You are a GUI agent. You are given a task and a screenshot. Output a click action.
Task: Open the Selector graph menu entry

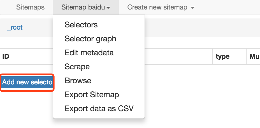point(90,39)
